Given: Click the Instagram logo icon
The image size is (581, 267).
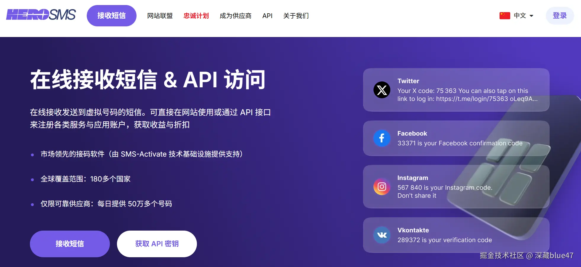Looking at the screenshot, I should tap(382, 186).
